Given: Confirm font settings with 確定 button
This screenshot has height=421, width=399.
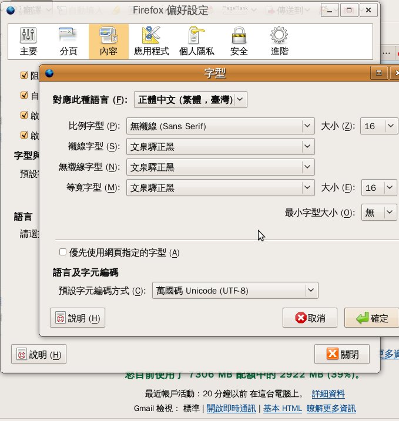Looking at the screenshot, I should coord(371,318).
